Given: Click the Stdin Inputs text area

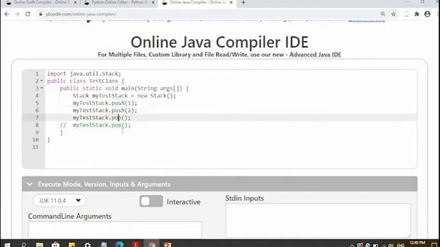Looking at the screenshot, I should pyautogui.click(x=318, y=220).
